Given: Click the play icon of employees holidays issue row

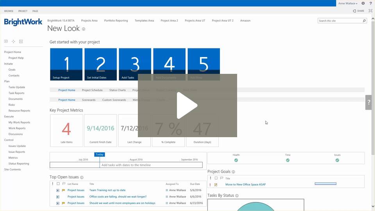Looking at the screenshot, I should tap(58, 203).
